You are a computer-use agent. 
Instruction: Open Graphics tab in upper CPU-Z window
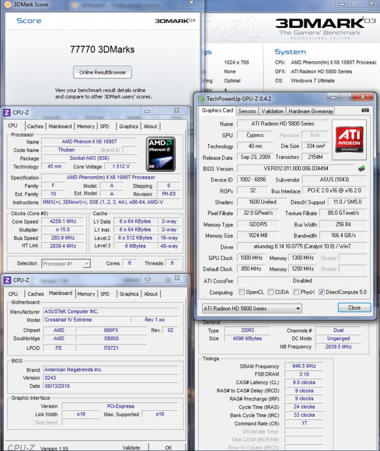pos(129,126)
